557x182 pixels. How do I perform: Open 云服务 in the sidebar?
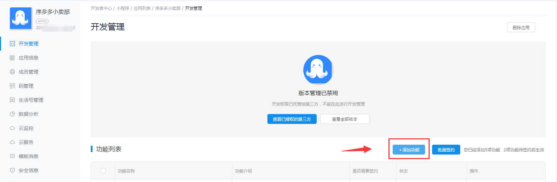[x=26, y=142]
